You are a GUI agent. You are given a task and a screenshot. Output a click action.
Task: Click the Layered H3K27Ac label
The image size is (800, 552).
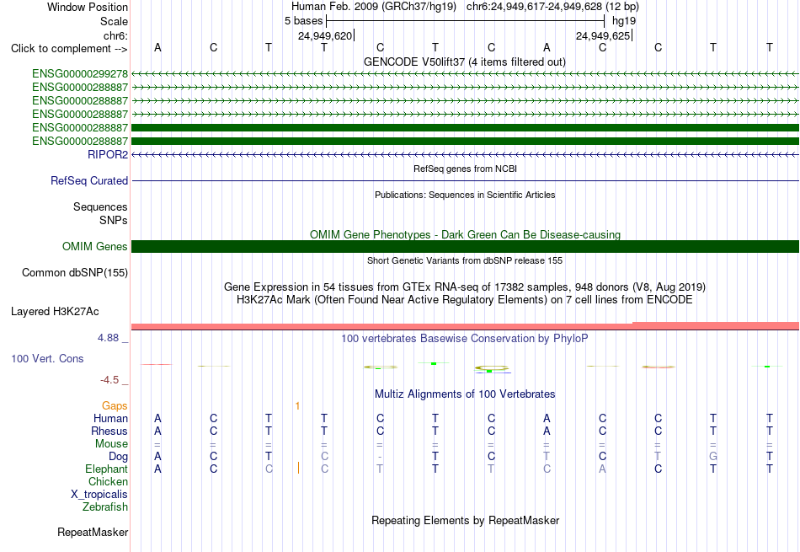click(55, 312)
